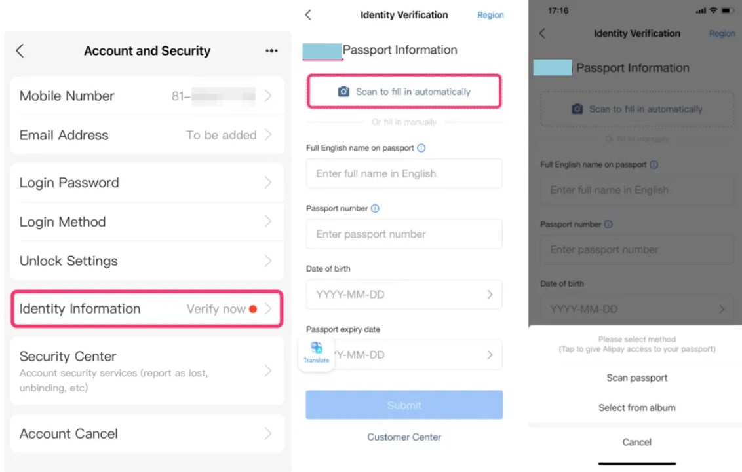Screen dimensions: 742x472
Task: Expand the Mobile Number row chevron
Action: point(268,96)
